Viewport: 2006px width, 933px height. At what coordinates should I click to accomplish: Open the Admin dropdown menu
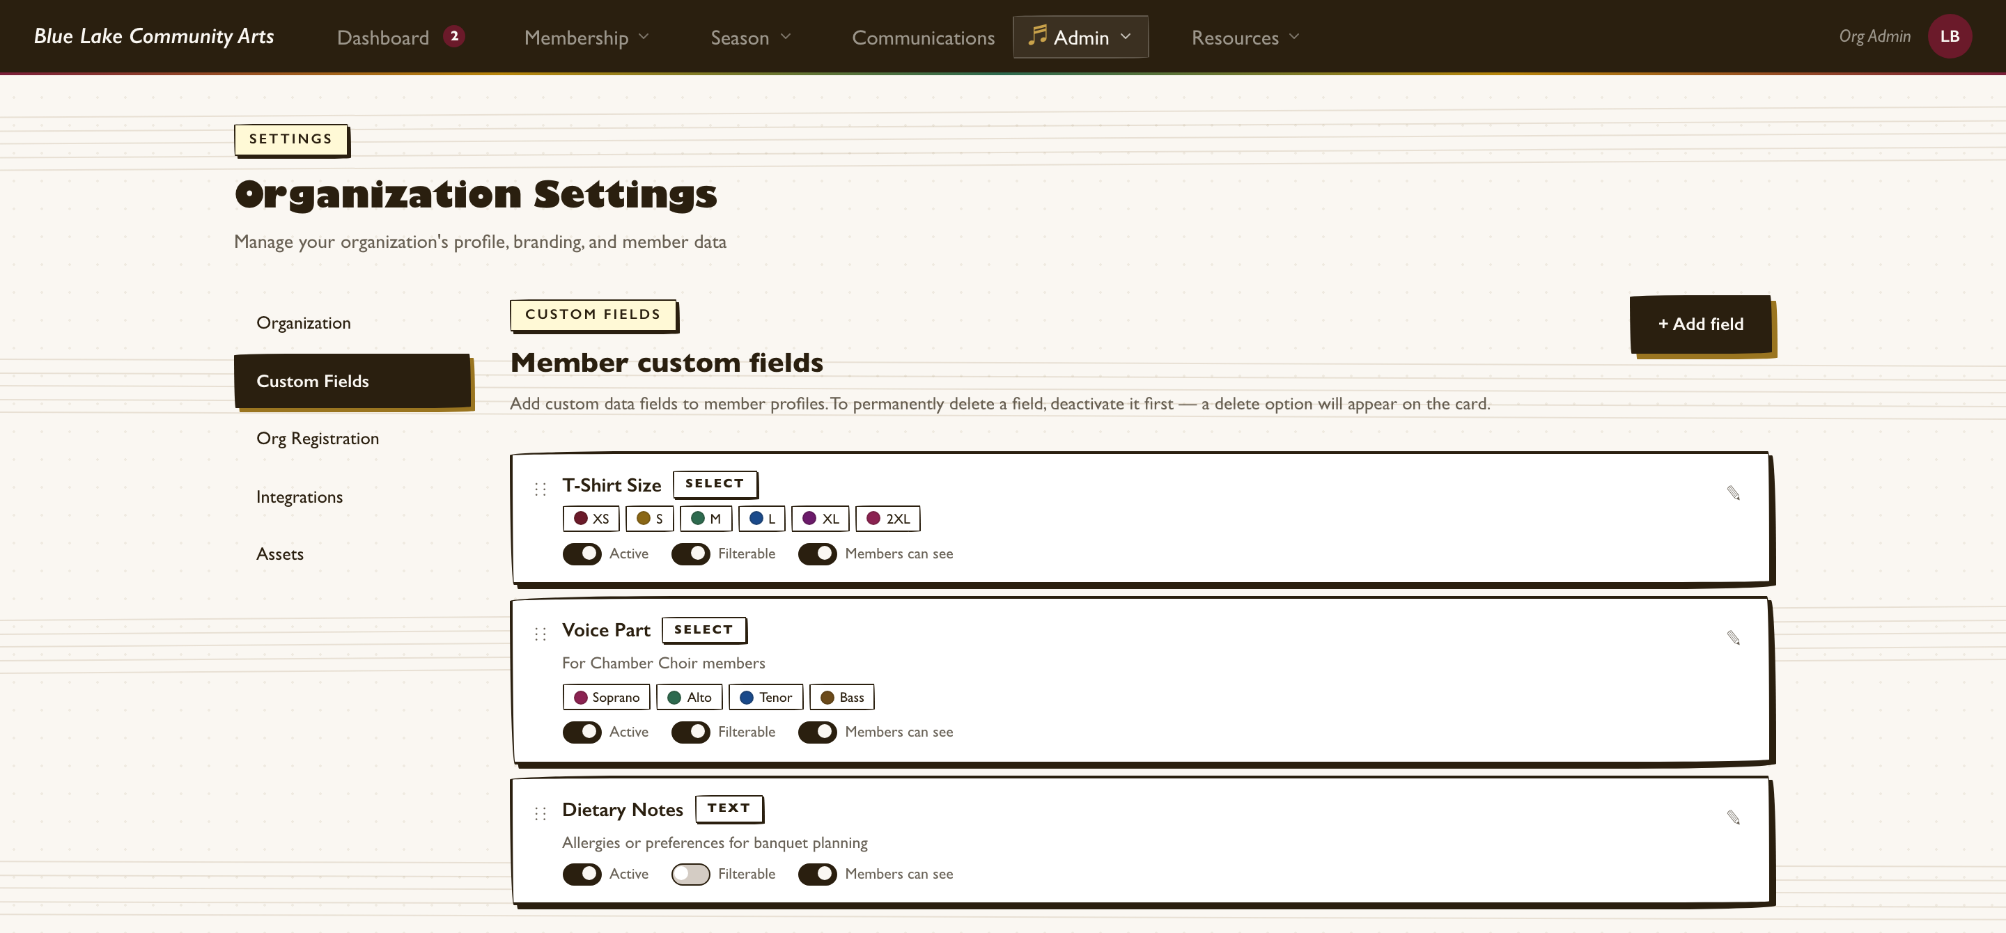[1080, 38]
